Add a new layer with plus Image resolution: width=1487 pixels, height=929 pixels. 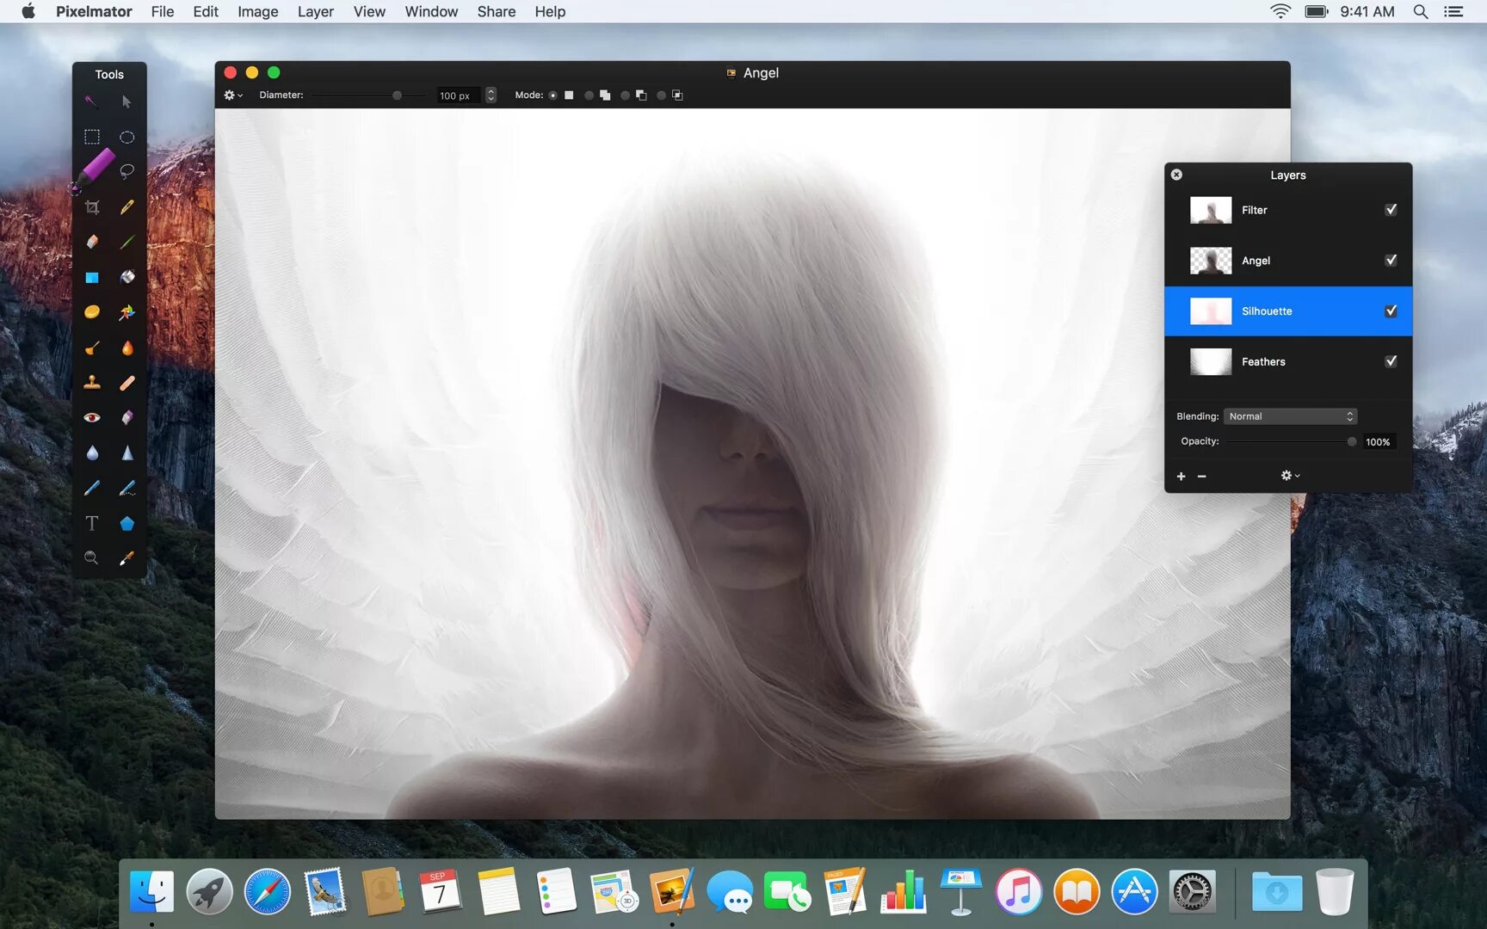tap(1182, 477)
